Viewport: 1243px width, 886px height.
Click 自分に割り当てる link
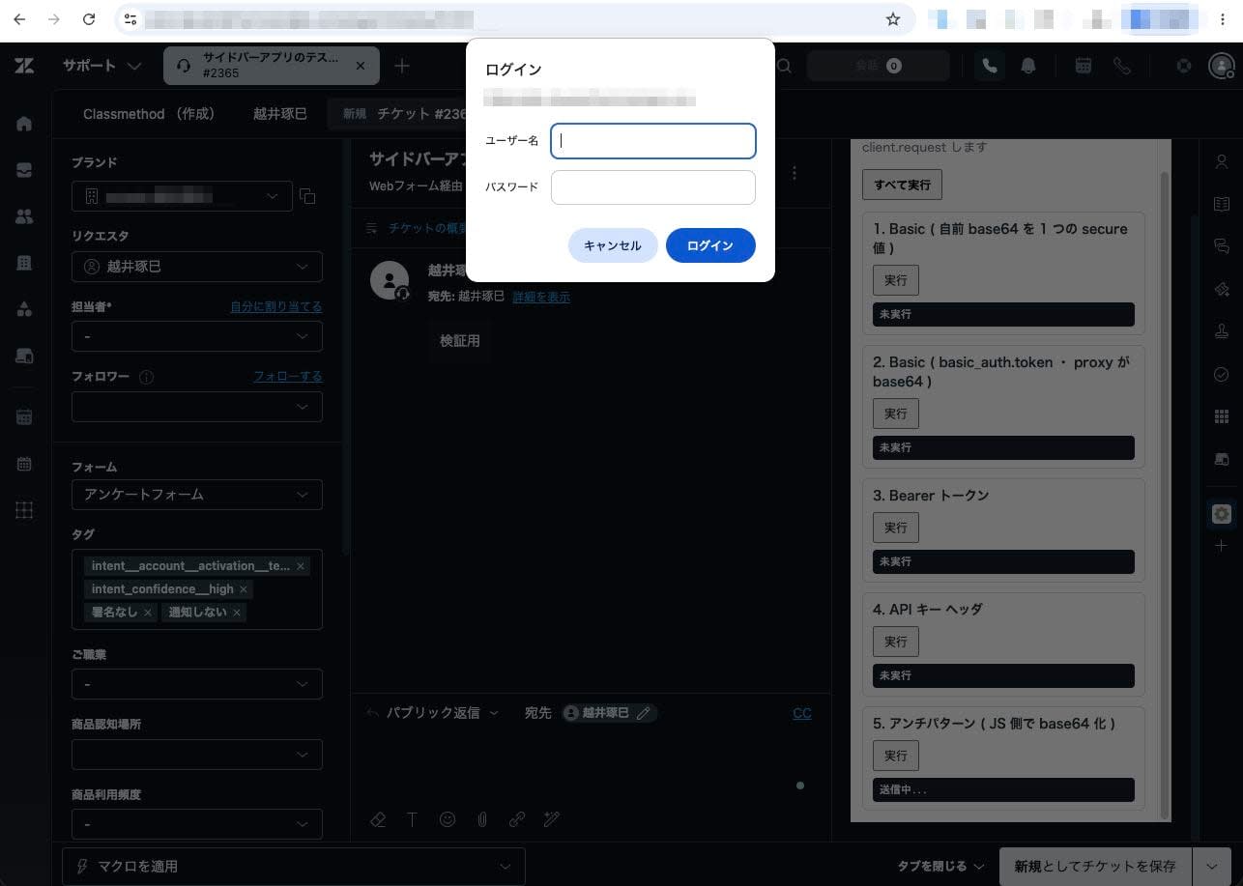[276, 306]
